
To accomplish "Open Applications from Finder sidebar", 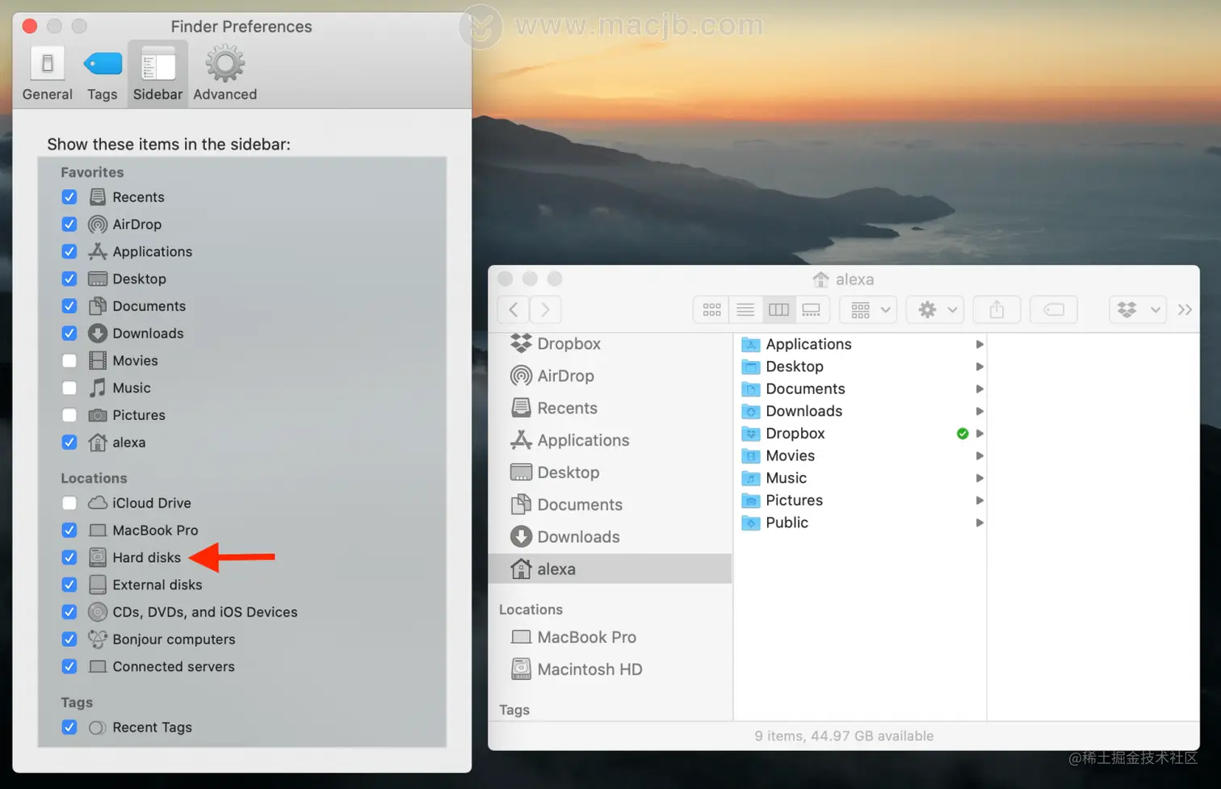I will pyautogui.click(x=611, y=441).
